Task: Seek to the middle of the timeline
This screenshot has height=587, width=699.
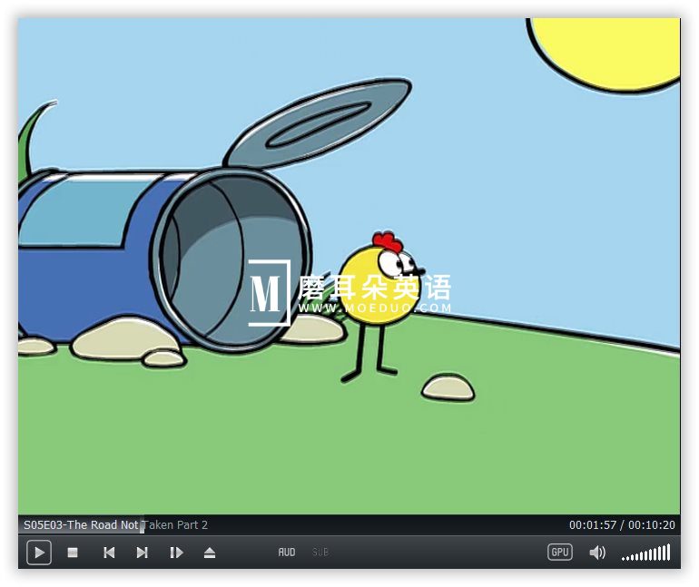Action: 349,525
